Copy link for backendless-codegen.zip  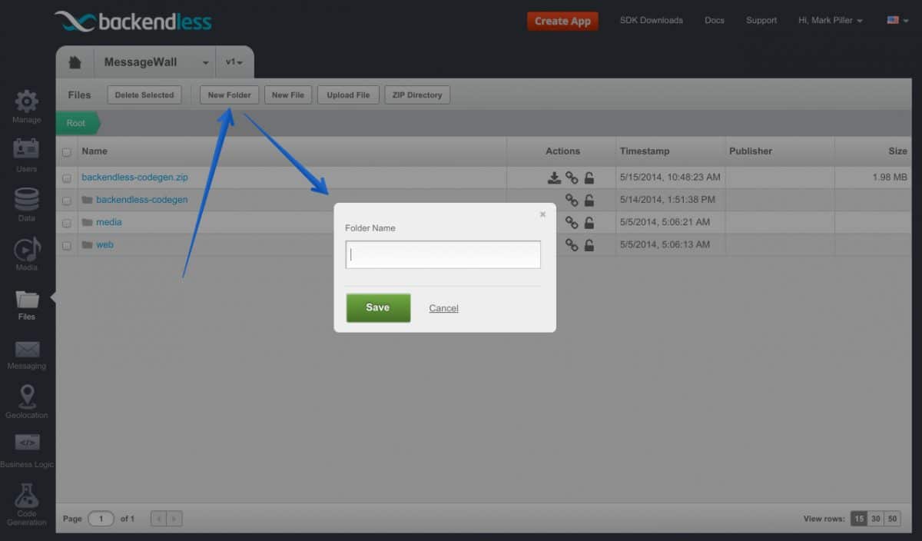click(x=572, y=178)
